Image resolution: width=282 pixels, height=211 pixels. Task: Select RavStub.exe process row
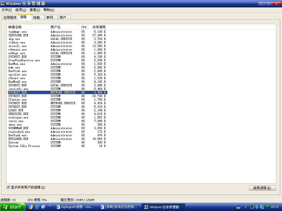pyautogui.click(x=58, y=71)
